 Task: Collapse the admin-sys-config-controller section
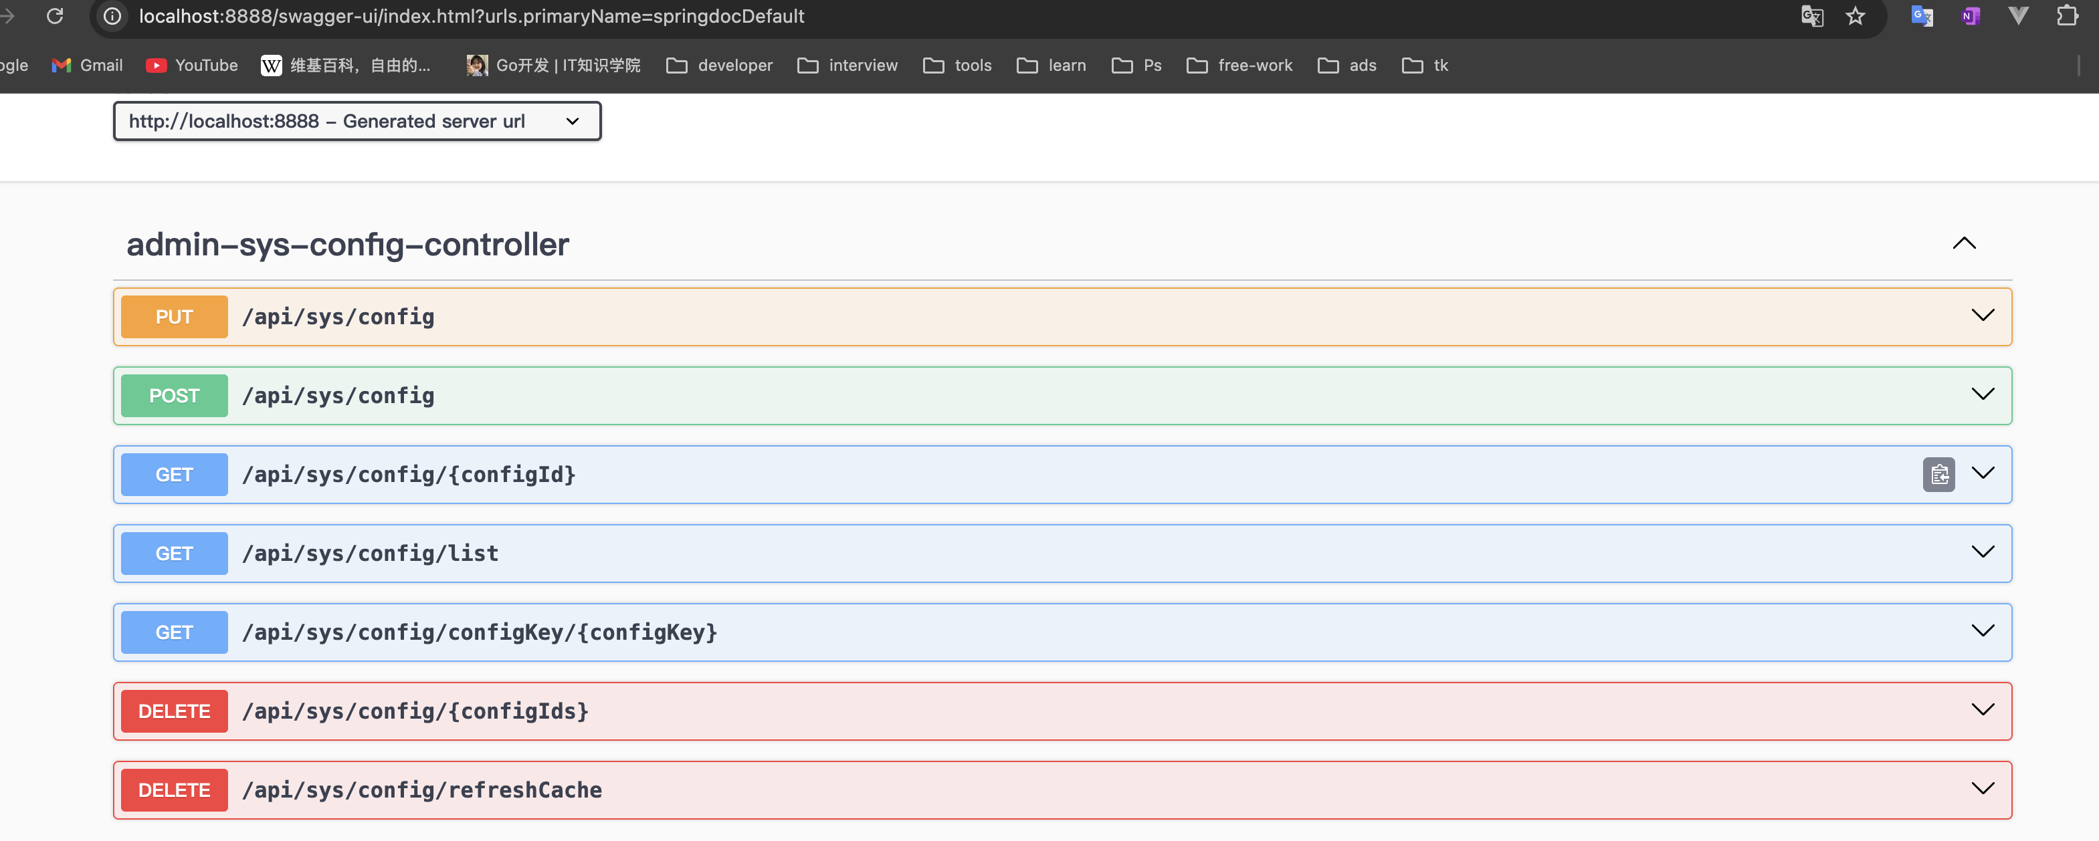[1964, 243]
